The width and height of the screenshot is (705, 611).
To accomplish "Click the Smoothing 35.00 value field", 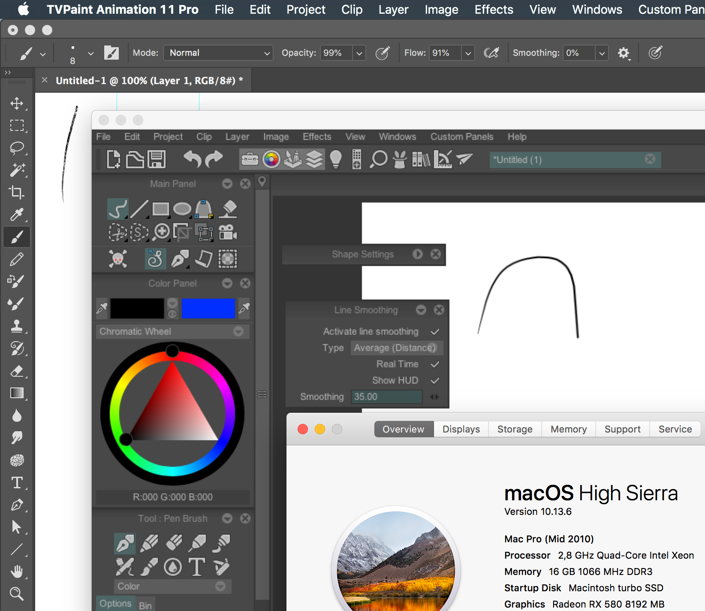I will (x=386, y=396).
